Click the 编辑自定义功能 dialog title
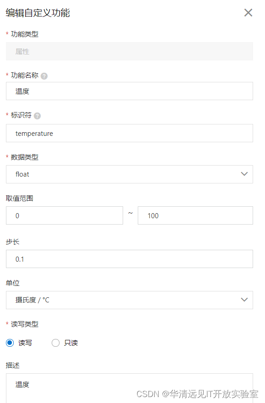The height and width of the screenshot is (403, 265). [x=38, y=13]
